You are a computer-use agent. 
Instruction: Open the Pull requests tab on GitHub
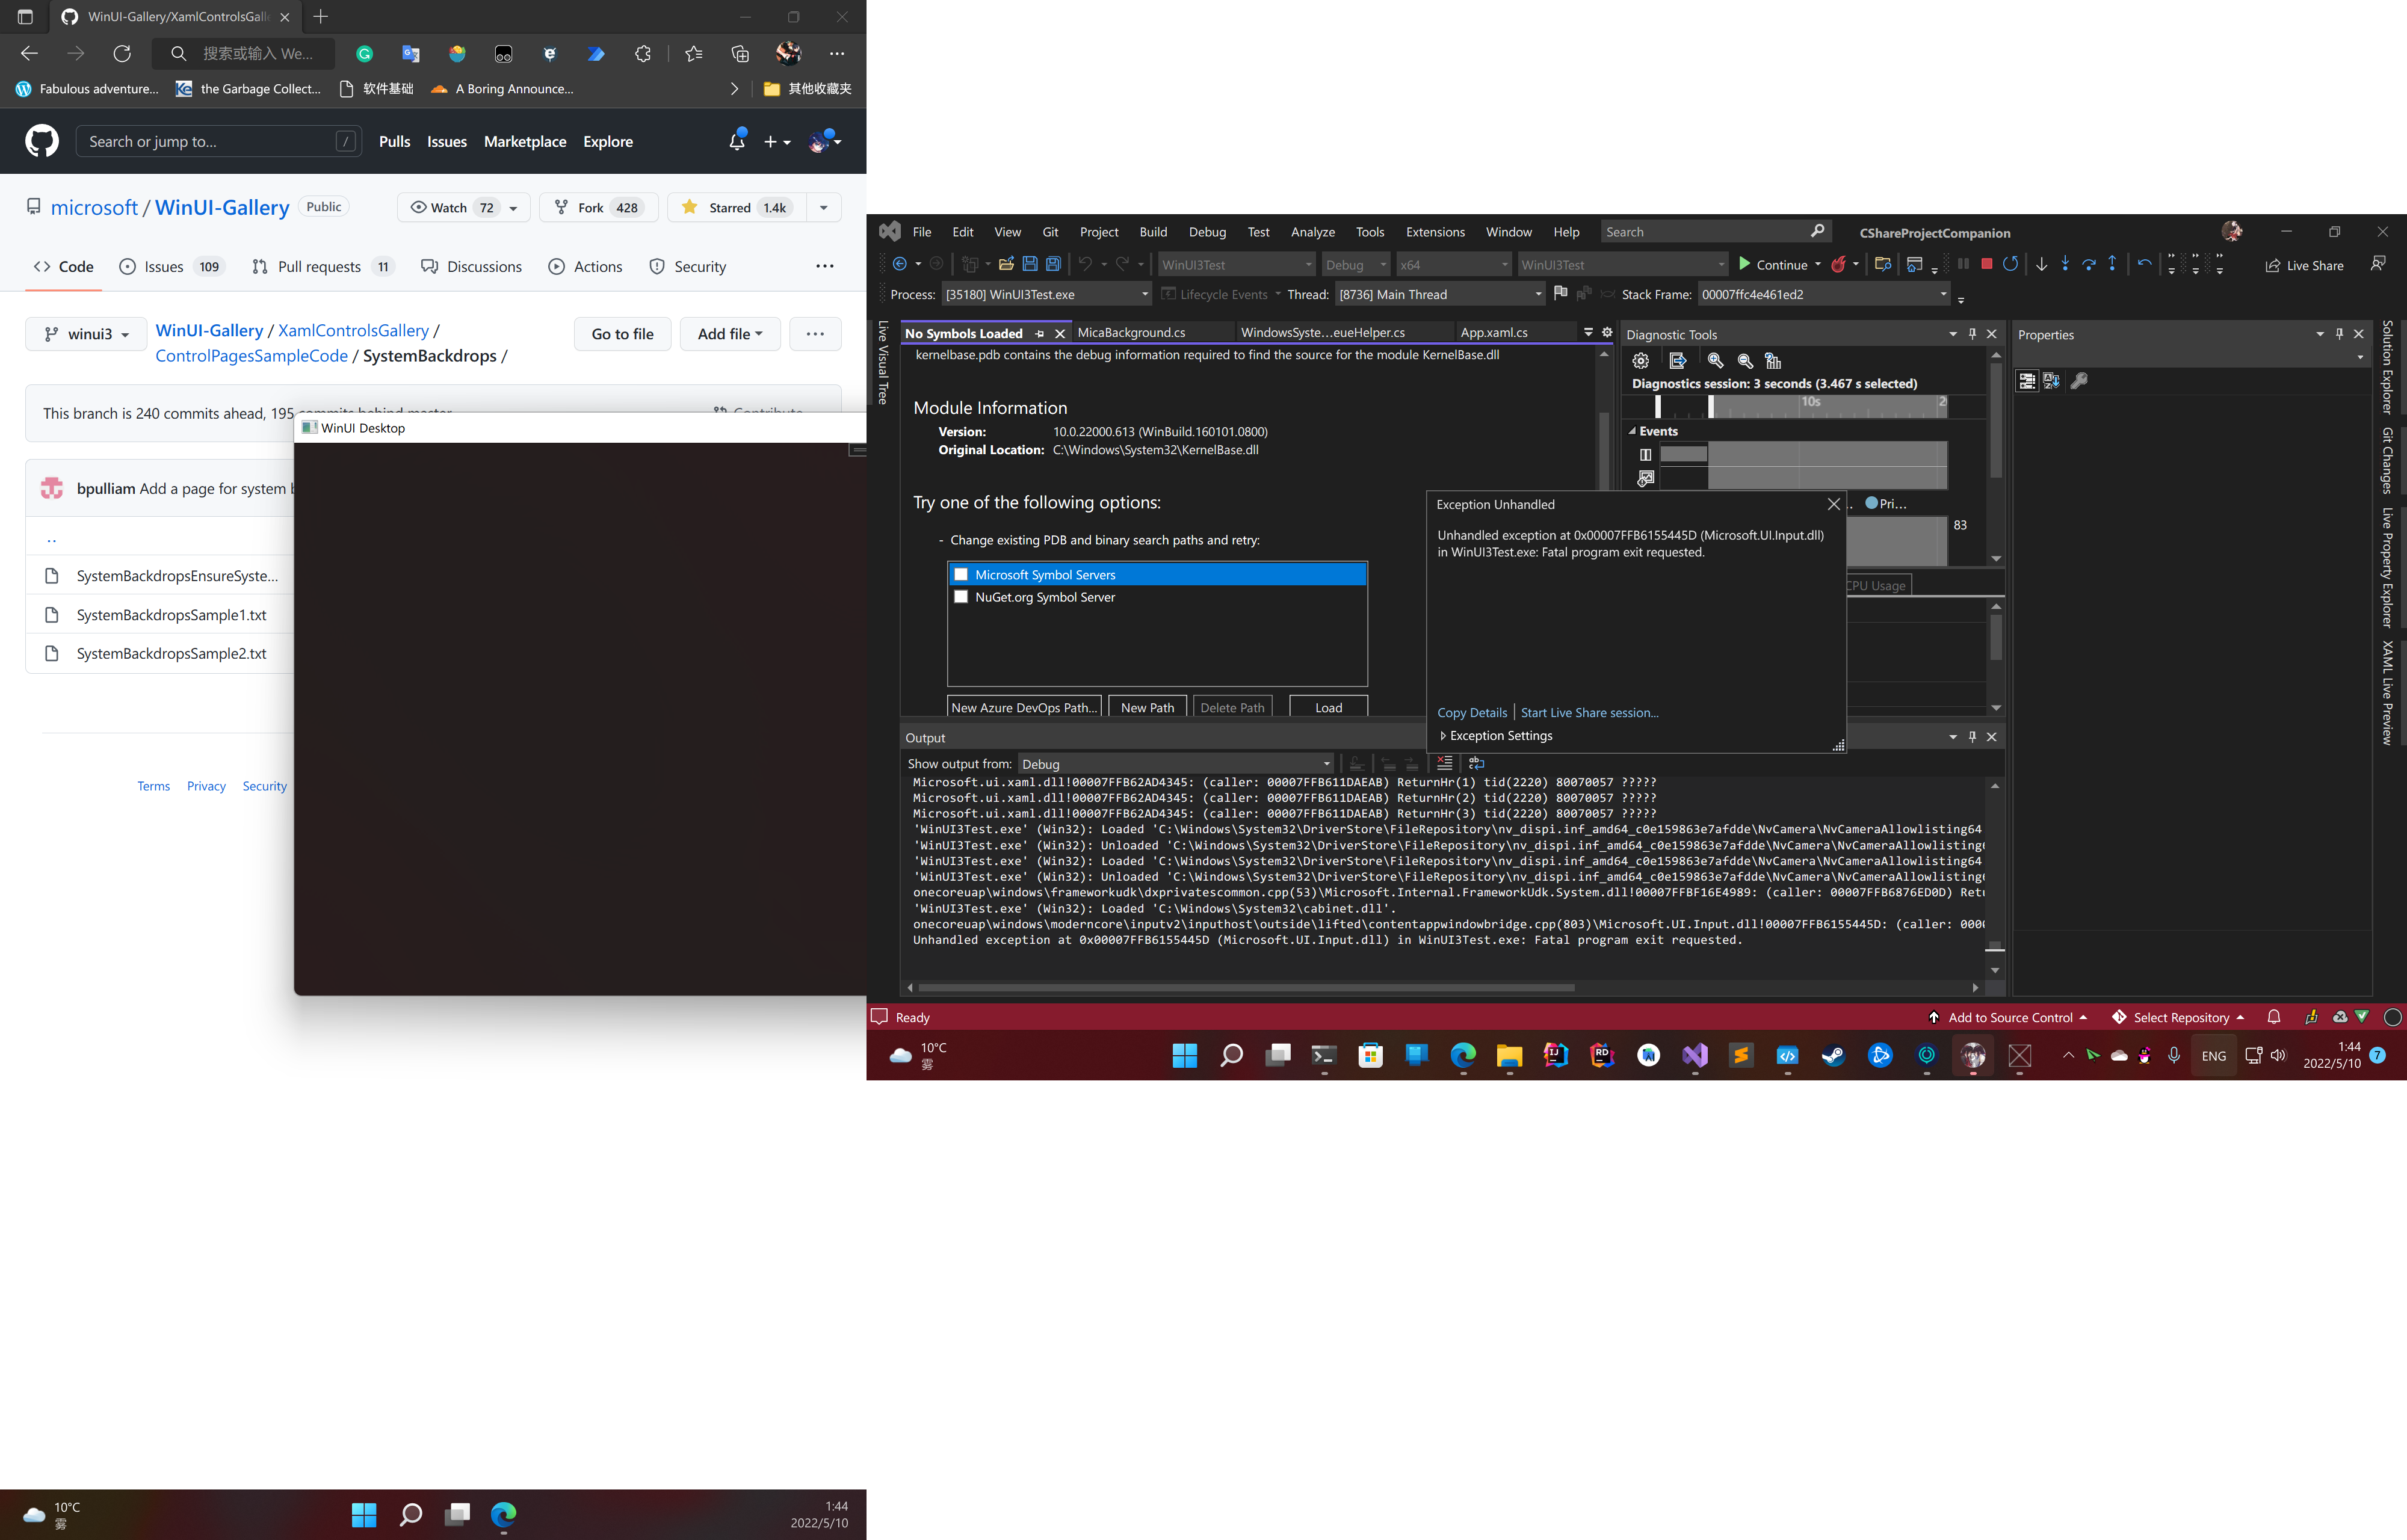322,266
